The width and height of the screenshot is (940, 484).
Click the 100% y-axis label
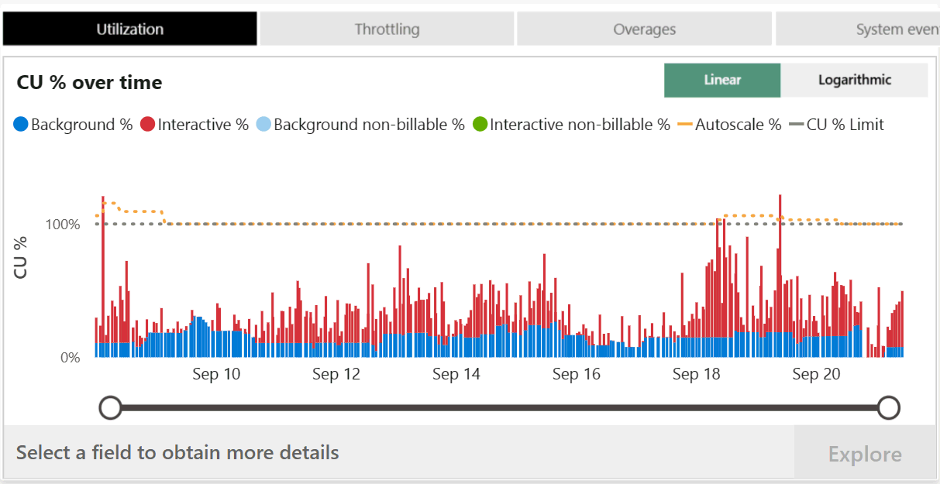click(x=63, y=225)
